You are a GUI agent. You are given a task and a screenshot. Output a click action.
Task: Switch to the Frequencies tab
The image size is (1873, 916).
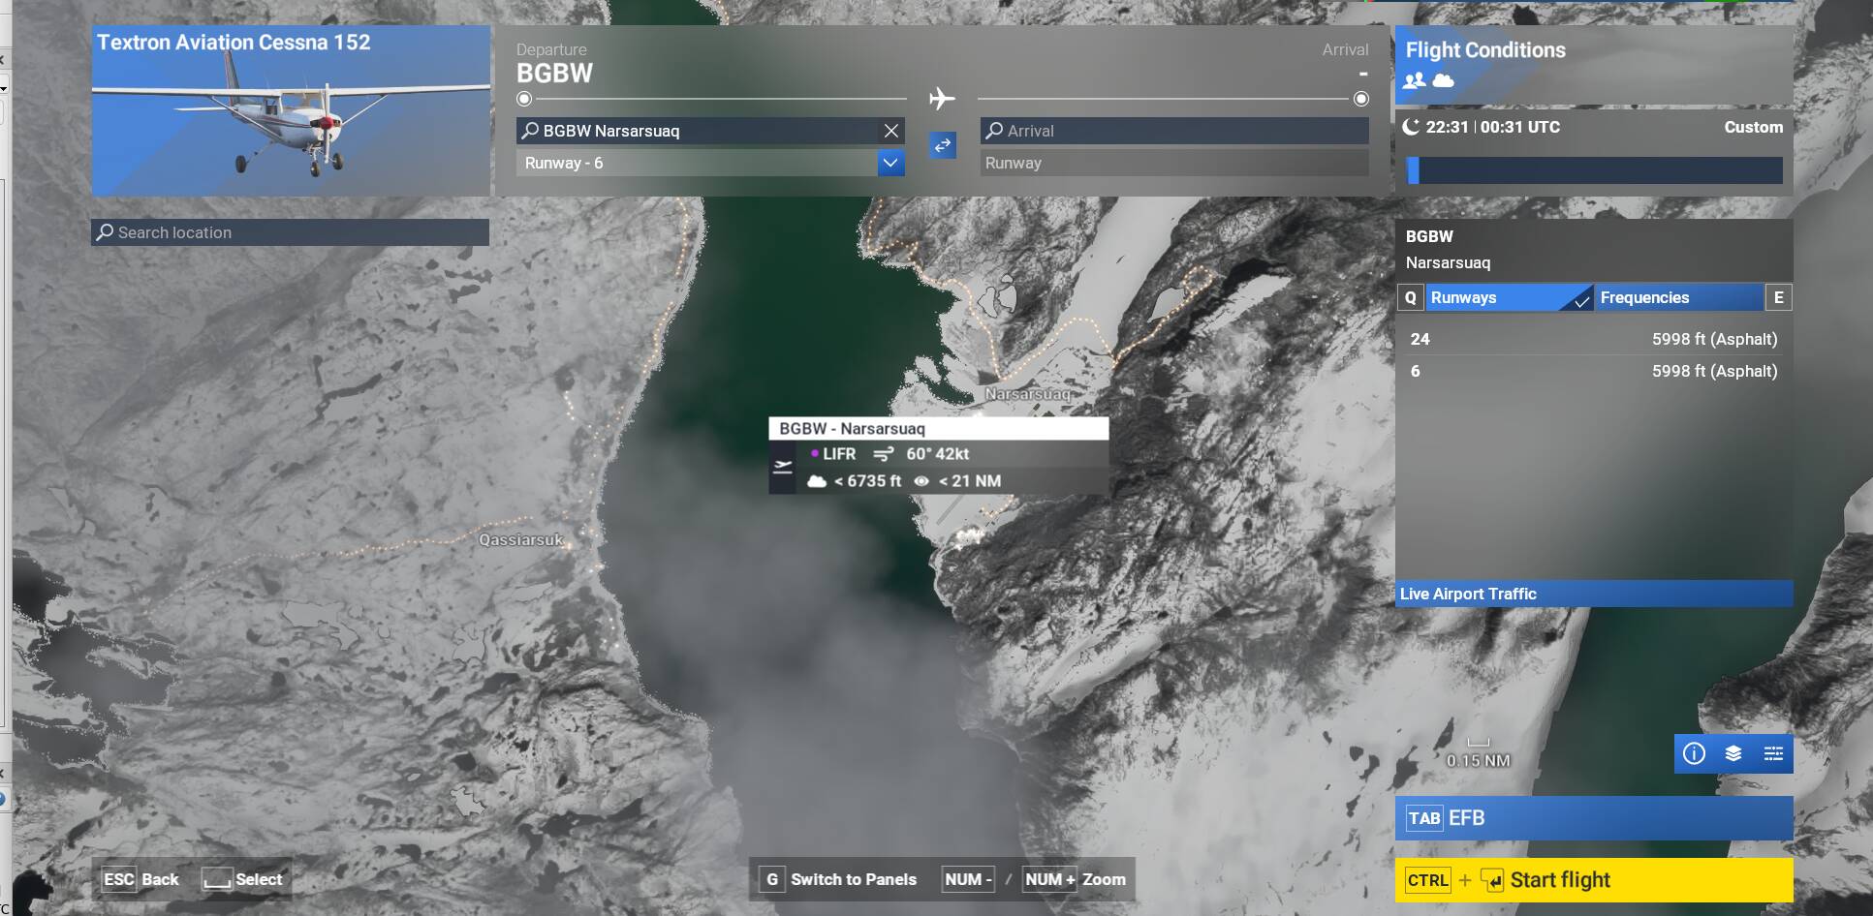click(1678, 297)
